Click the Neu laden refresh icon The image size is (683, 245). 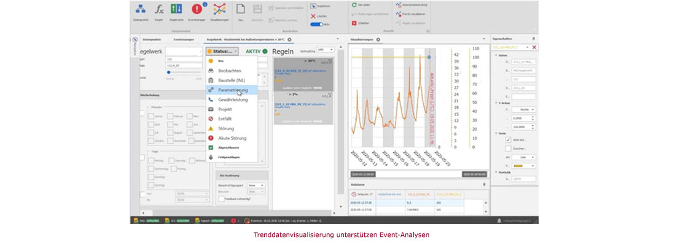pos(354,5)
